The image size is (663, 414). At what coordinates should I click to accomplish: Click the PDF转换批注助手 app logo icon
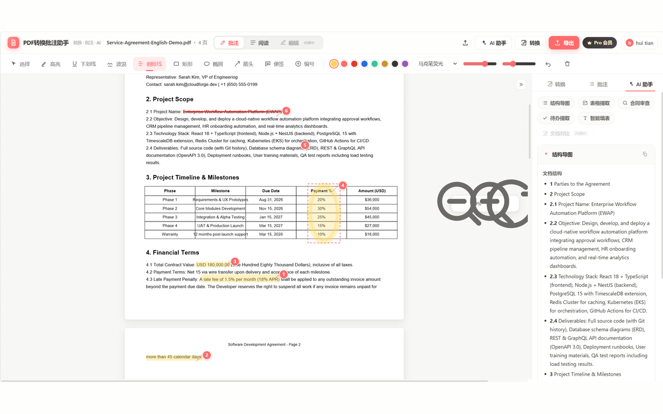13,42
